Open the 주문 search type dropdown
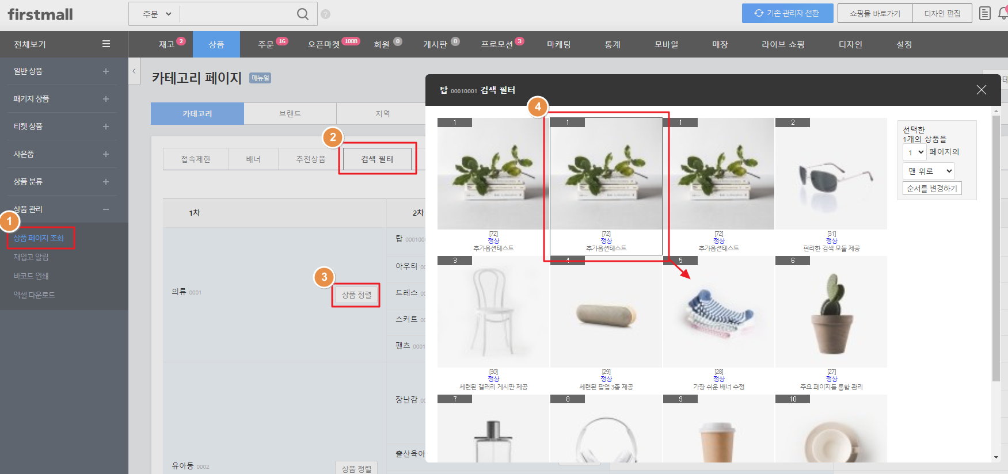 (x=157, y=14)
